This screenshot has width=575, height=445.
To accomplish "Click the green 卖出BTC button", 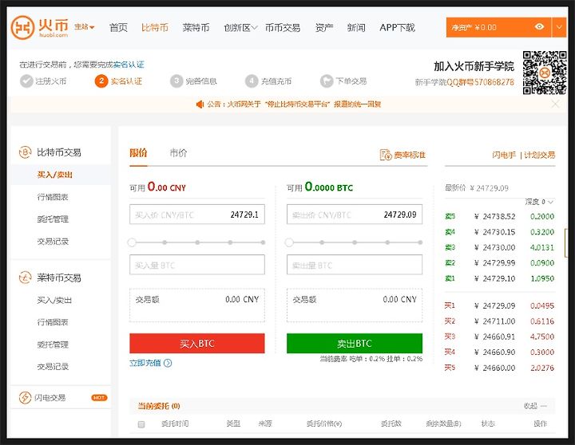I will [355, 344].
